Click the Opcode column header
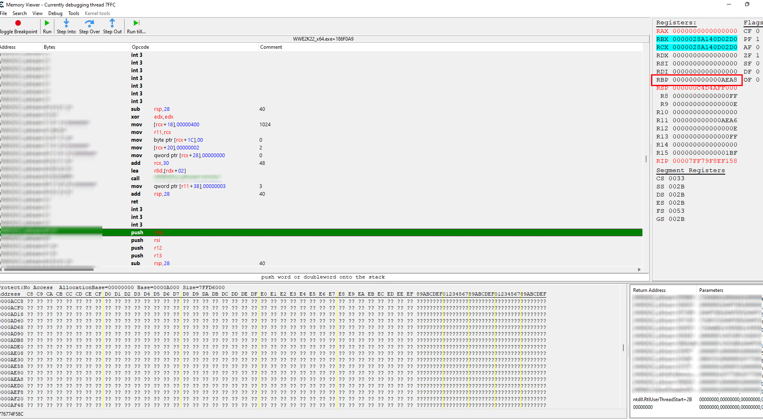Image resolution: width=763 pixels, height=419 pixels. (140, 47)
